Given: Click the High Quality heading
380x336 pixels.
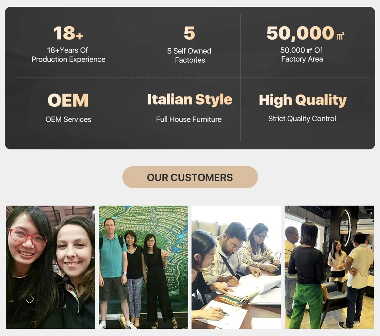Looking at the screenshot, I should (303, 100).
